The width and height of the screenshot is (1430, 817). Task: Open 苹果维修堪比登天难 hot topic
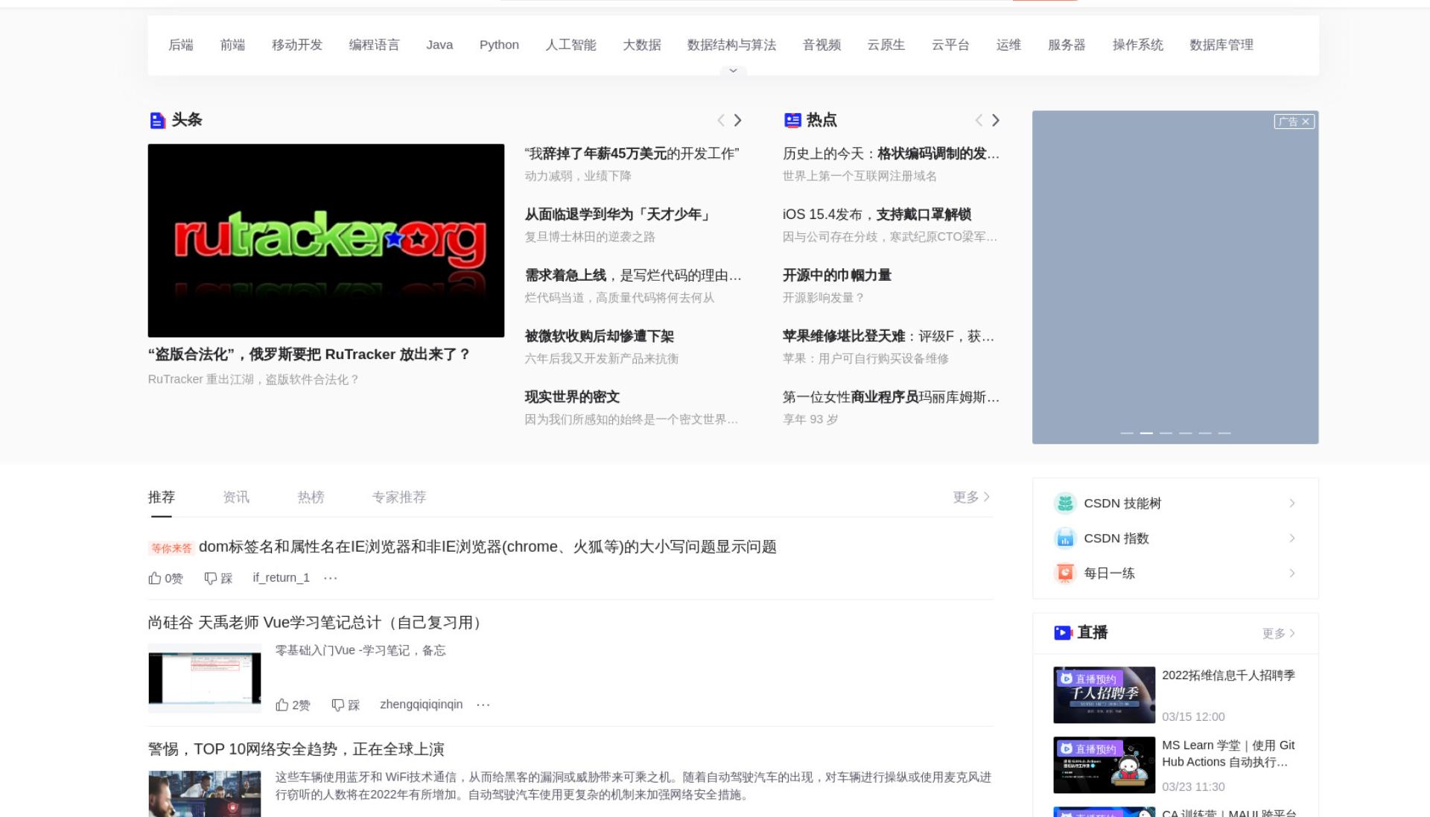(x=889, y=336)
